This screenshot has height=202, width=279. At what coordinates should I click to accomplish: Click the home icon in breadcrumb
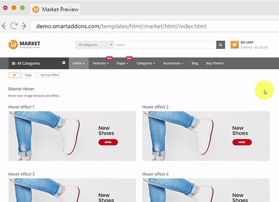pyautogui.click(x=14, y=75)
